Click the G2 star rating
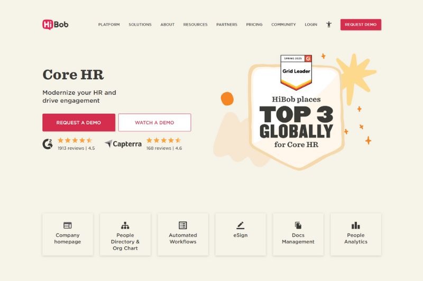 pyautogui.click(x=75, y=140)
